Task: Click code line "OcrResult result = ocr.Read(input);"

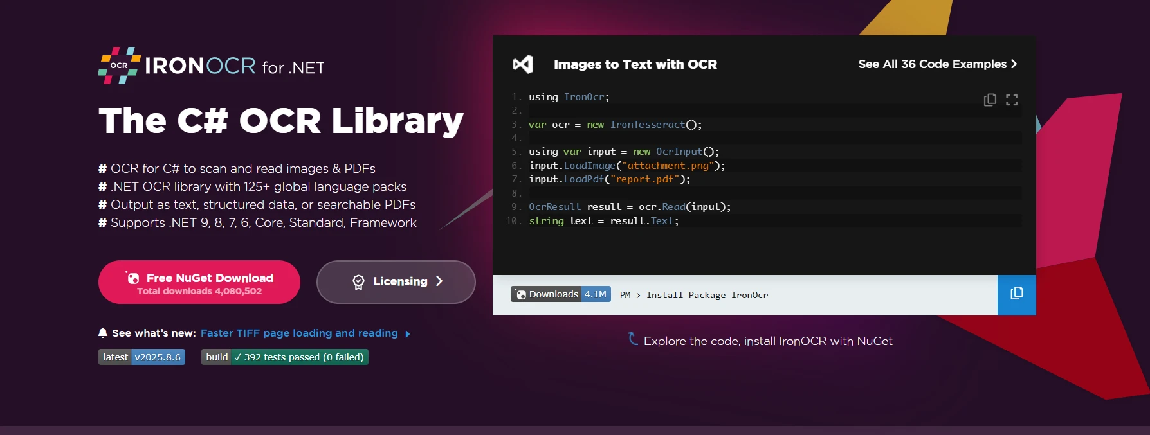Action: coord(630,207)
